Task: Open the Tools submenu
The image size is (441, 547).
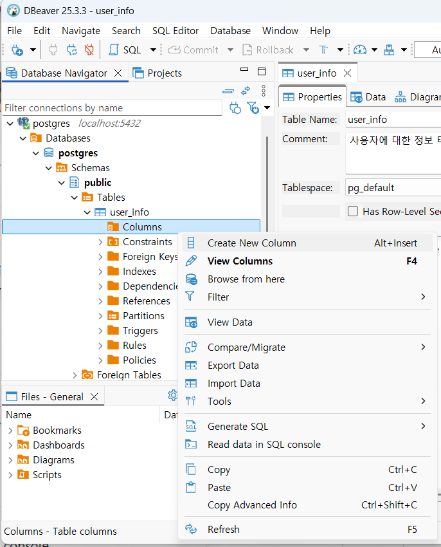Action: (307, 402)
